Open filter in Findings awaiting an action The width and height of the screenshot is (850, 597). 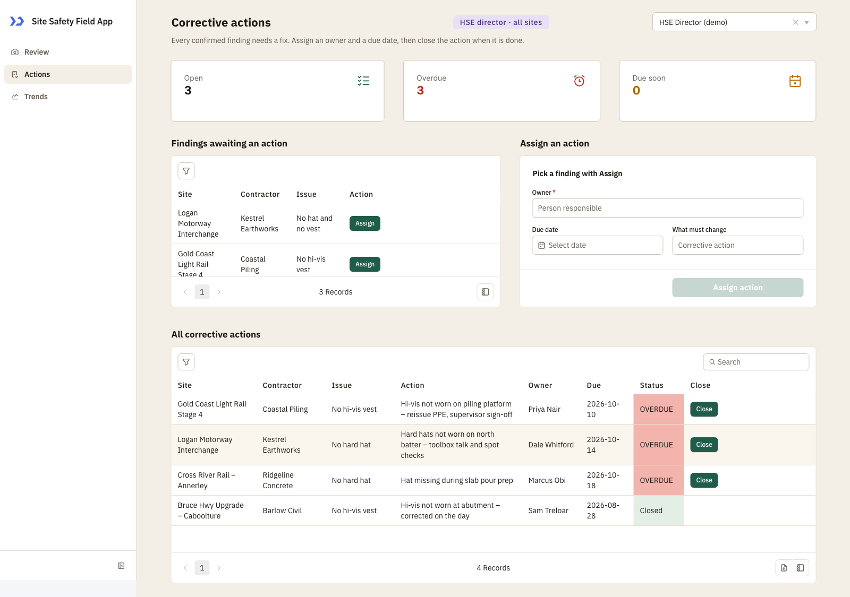tap(186, 171)
